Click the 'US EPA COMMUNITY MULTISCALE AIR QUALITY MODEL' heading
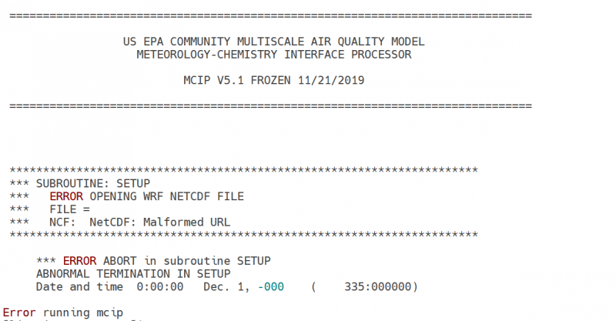616x321 pixels. click(273, 42)
